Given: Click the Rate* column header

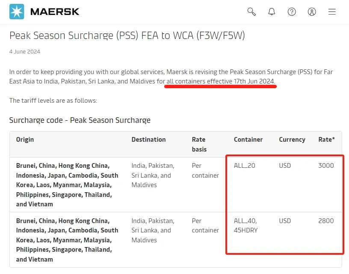Looking at the screenshot, I should click(x=326, y=140).
